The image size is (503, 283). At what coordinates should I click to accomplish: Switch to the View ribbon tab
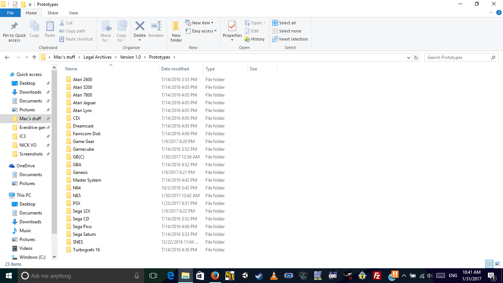point(73,13)
